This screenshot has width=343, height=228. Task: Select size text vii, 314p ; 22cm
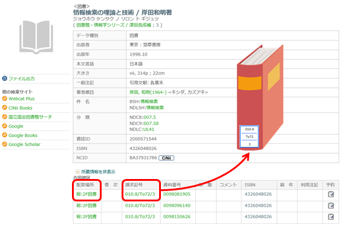(147, 73)
